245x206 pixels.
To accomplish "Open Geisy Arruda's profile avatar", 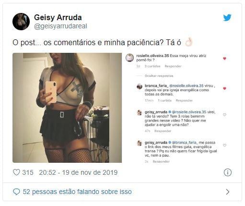I will 21,22.
